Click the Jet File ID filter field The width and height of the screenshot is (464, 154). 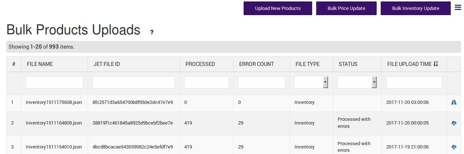(133, 82)
